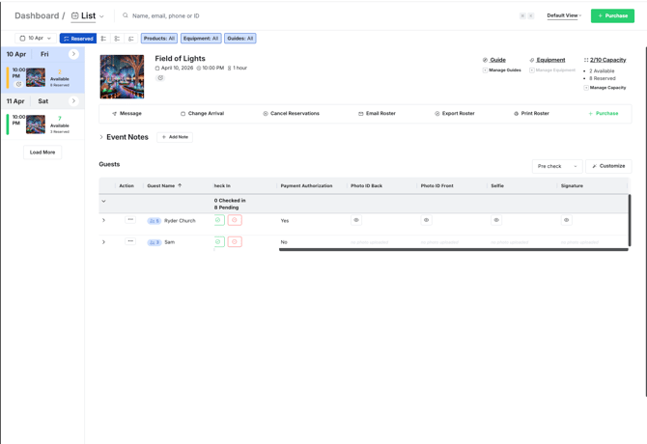Toggle Products: All filter
Screen dimensions: 647x444
pyautogui.click(x=159, y=39)
